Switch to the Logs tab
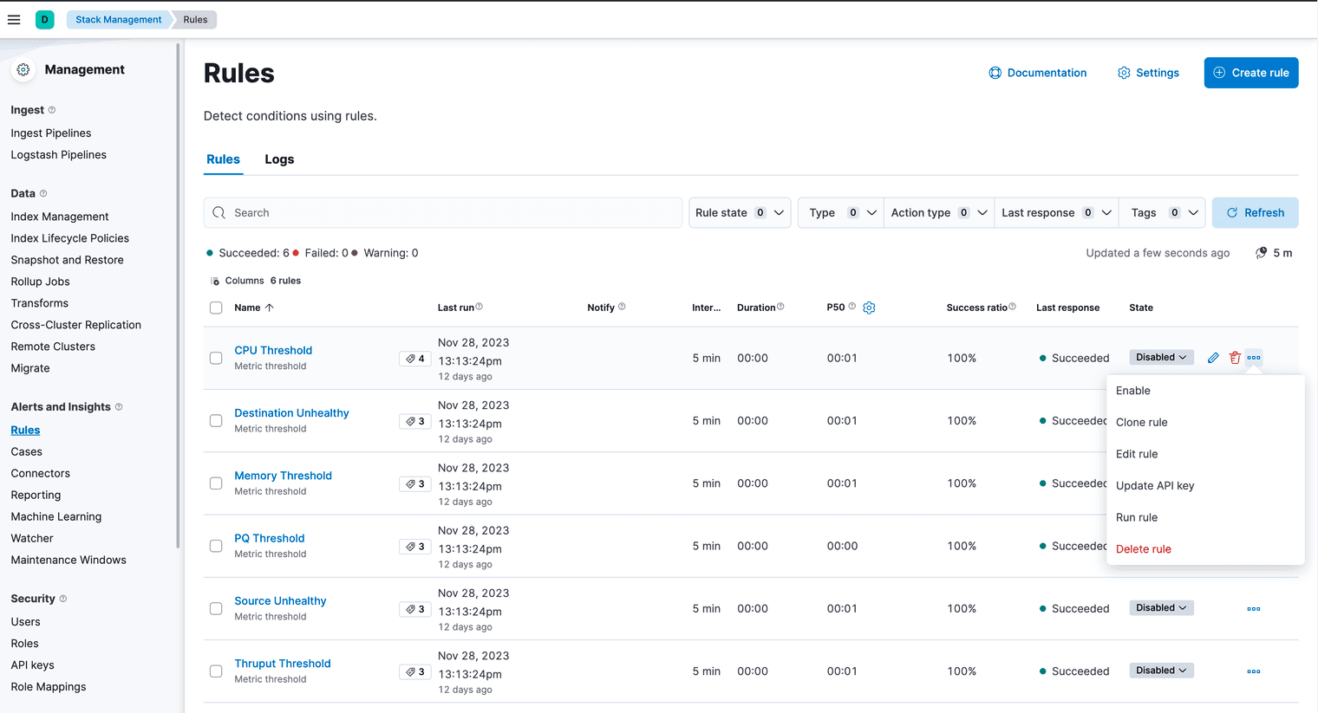The image size is (1318, 713). pos(279,159)
